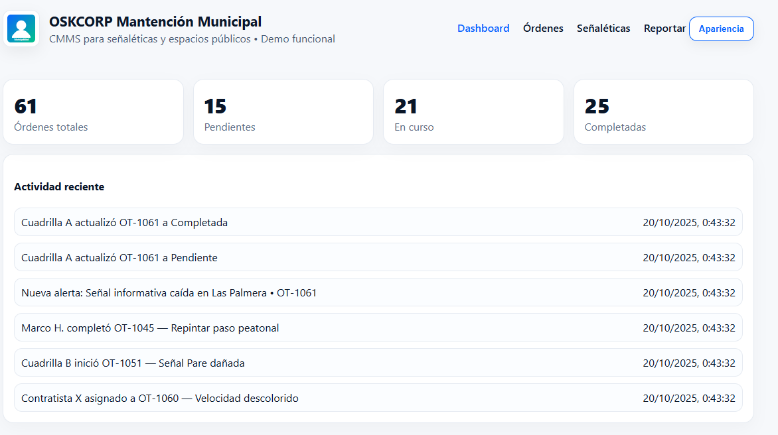
Task: Navigate to the Reportar page
Action: [664, 29]
